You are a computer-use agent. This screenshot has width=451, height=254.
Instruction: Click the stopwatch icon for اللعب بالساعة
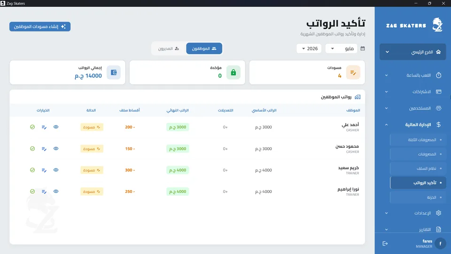[x=439, y=75]
